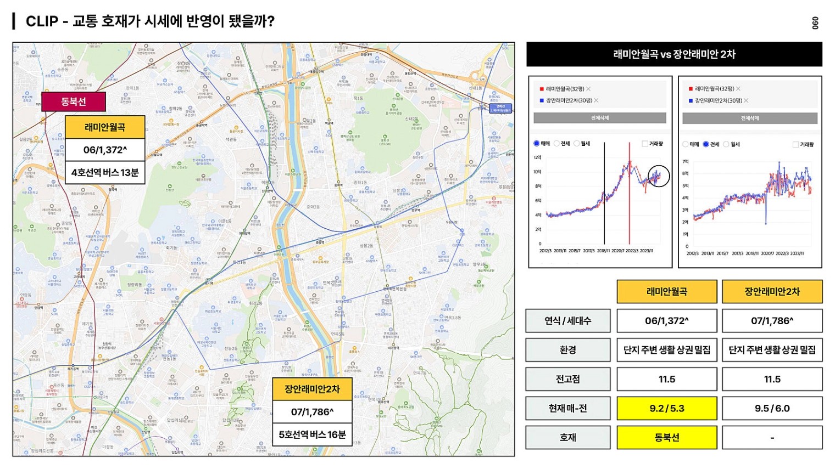This screenshot has width=835, height=469.
Task: Click yellow 래미안월곡 label on the map
Action: click(x=105, y=127)
